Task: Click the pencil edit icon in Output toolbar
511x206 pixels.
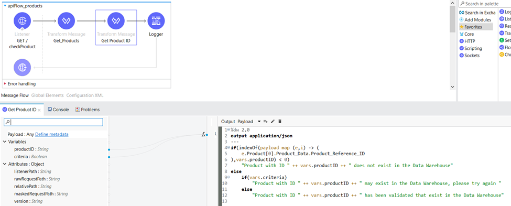Action: pos(273,121)
